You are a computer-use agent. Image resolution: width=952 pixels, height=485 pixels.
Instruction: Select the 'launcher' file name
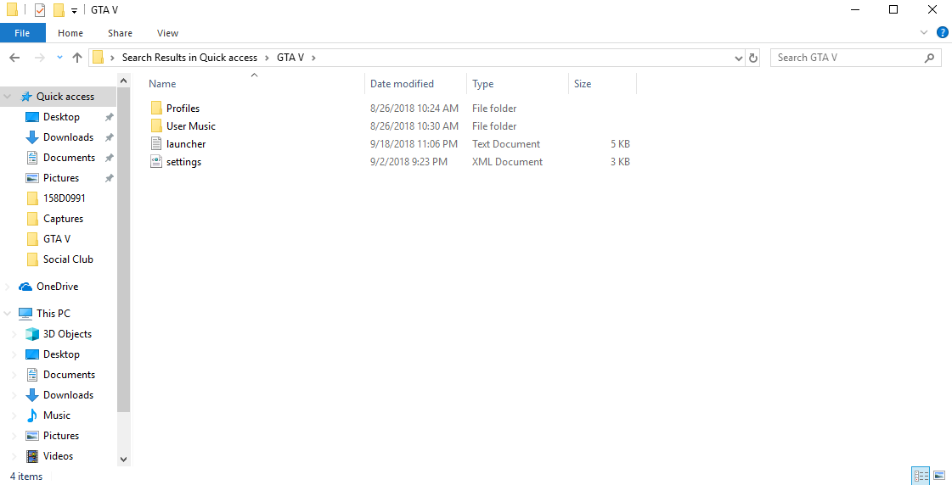(186, 143)
